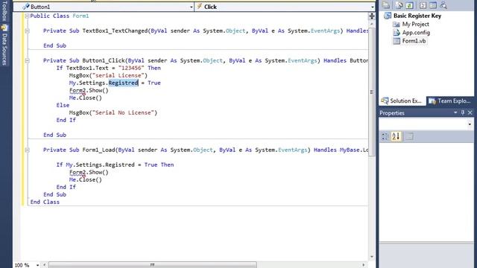Collapse the Form1_Load sub

coord(27,150)
